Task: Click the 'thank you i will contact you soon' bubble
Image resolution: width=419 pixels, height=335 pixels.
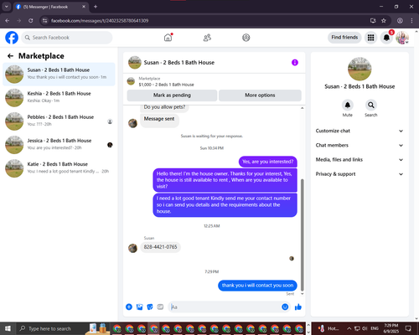Action: coord(257,286)
